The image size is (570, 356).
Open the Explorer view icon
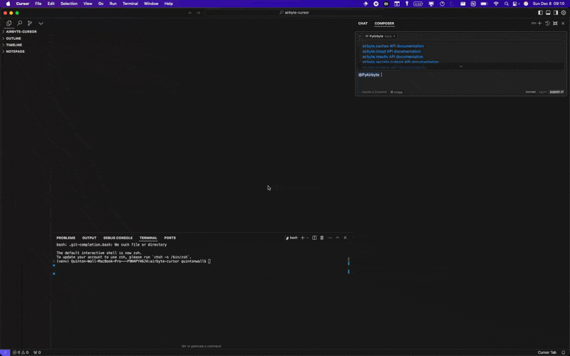(9, 23)
